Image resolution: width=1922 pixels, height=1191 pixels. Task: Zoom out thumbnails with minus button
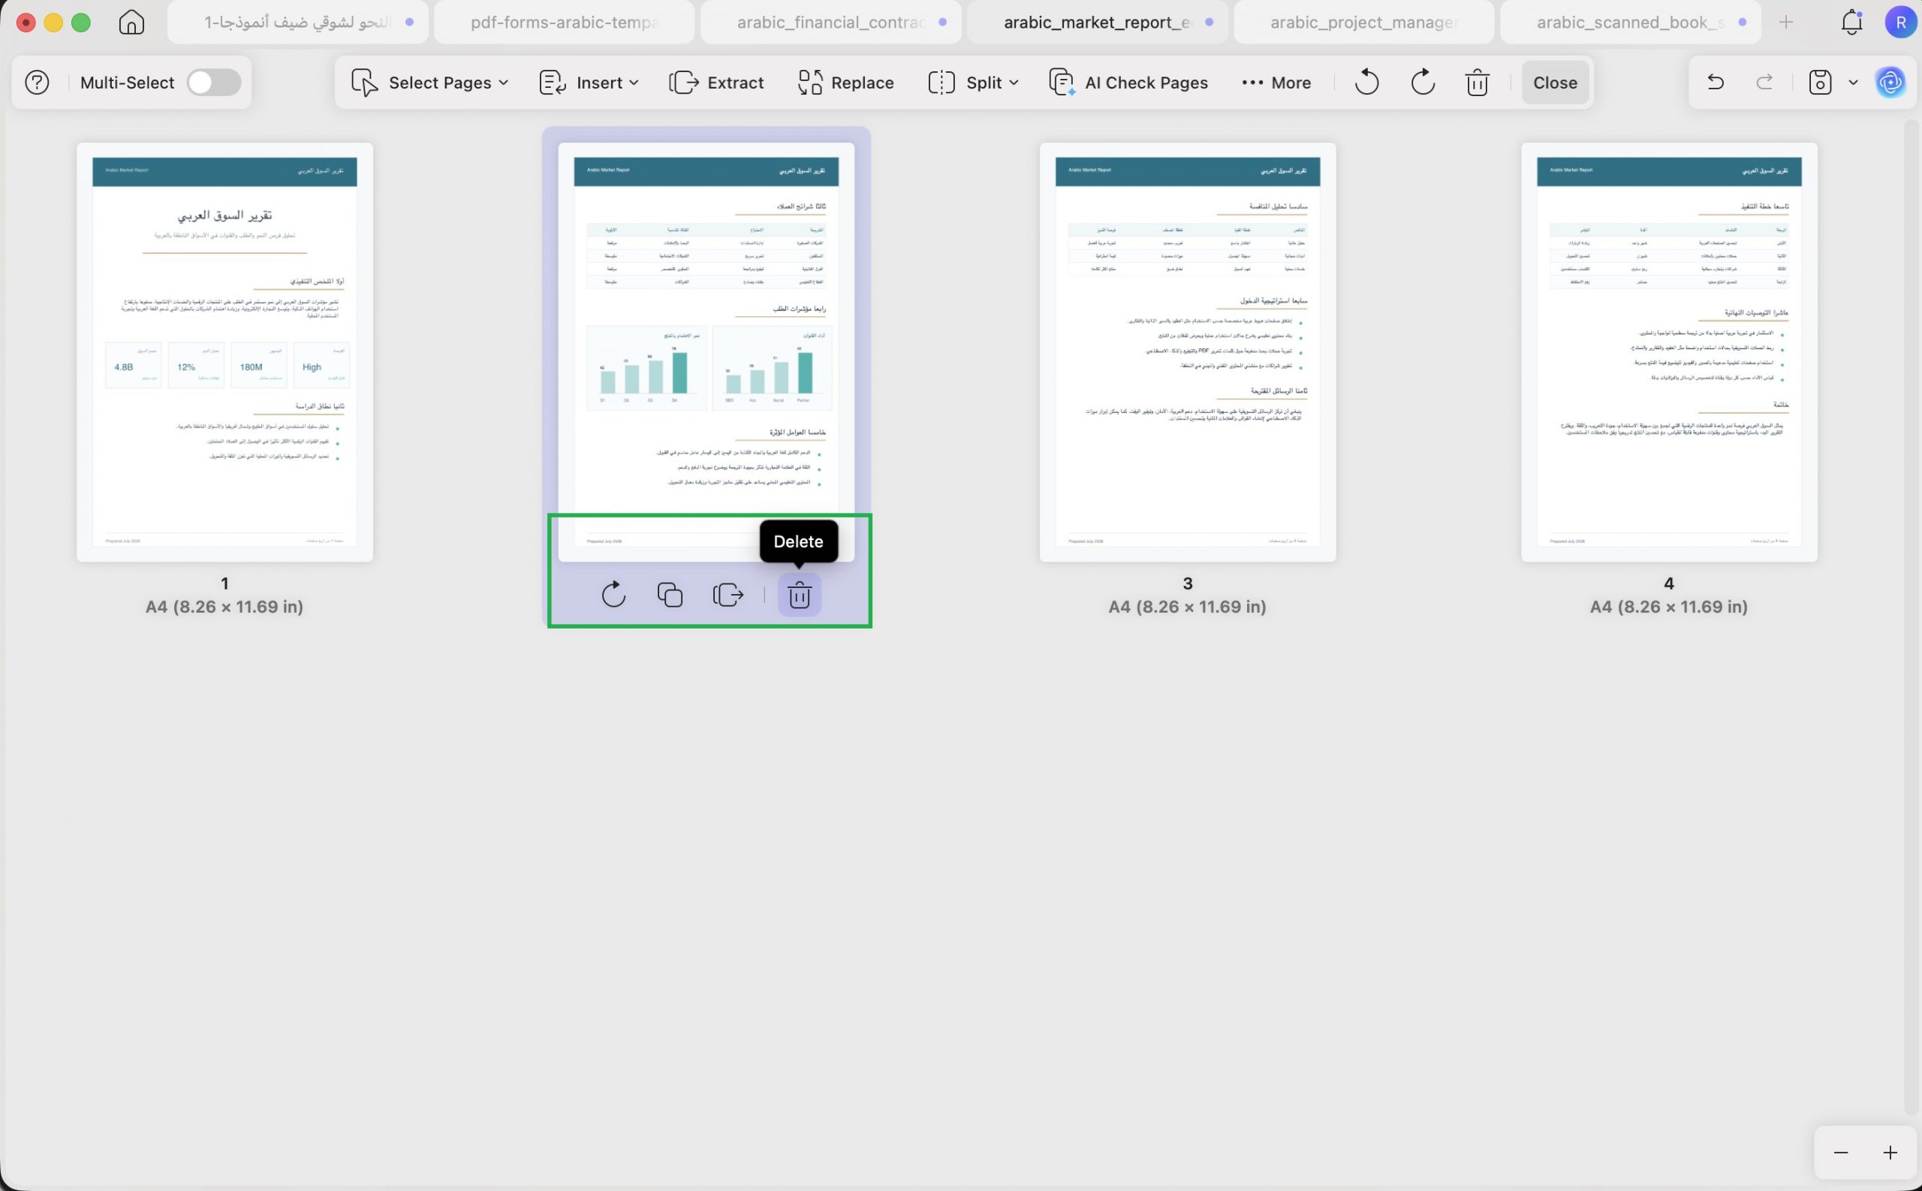click(1840, 1153)
